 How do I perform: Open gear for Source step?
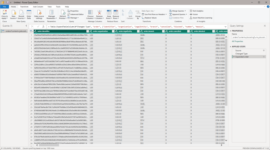pos(264,51)
